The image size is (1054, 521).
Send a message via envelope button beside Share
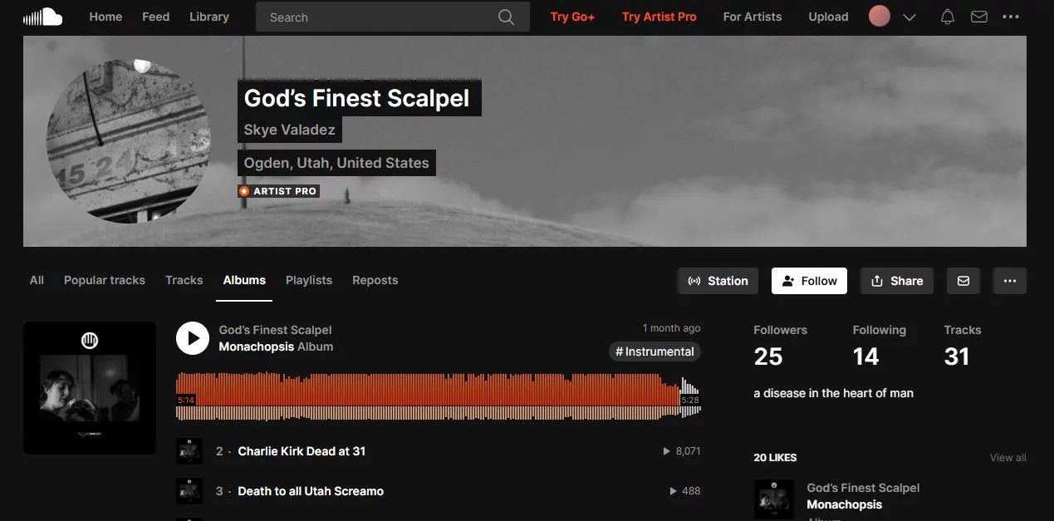pyautogui.click(x=963, y=281)
